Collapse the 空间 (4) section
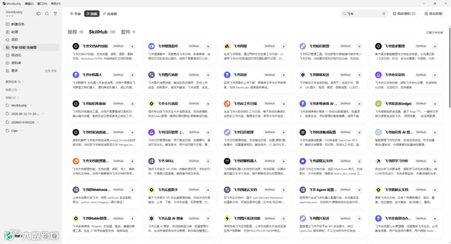The image size is (451, 244). coord(12,97)
